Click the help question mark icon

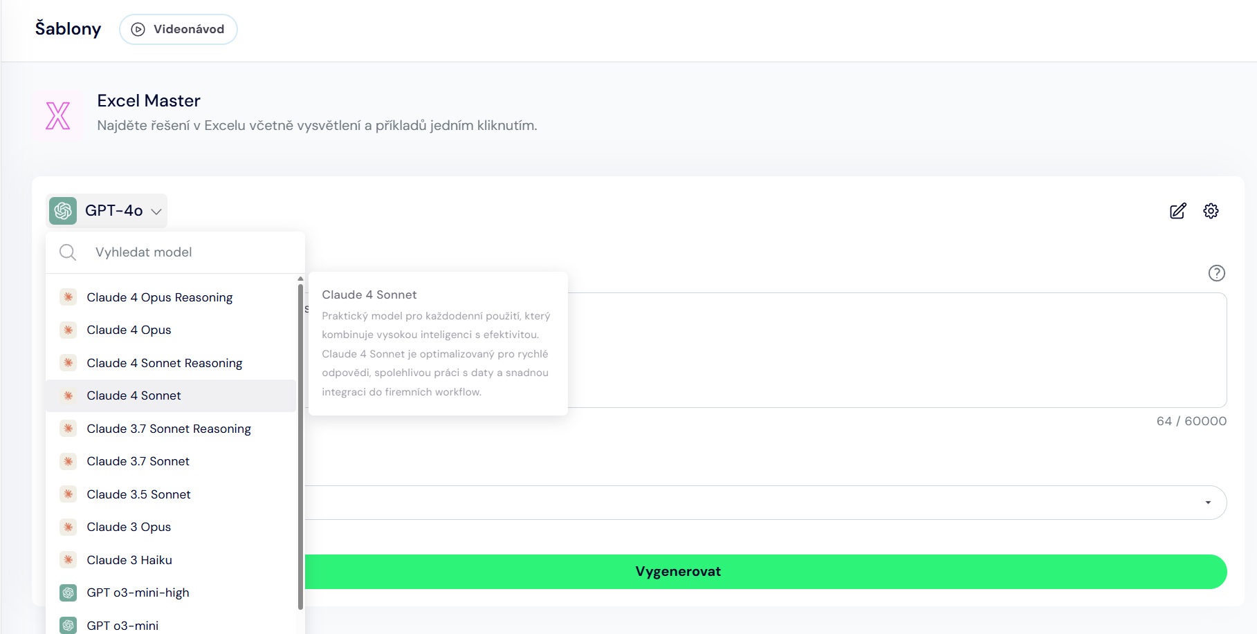pyautogui.click(x=1216, y=273)
